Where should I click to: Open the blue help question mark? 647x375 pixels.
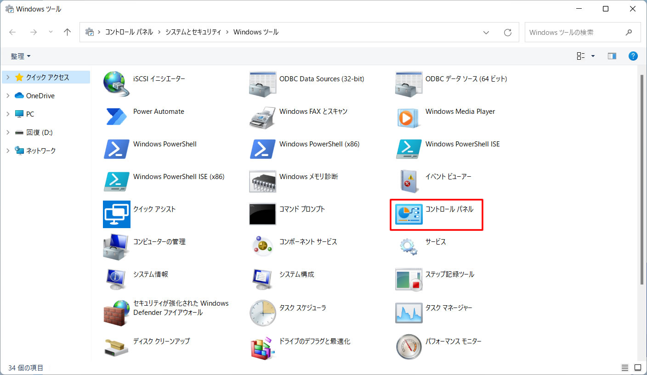coord(633,56)
